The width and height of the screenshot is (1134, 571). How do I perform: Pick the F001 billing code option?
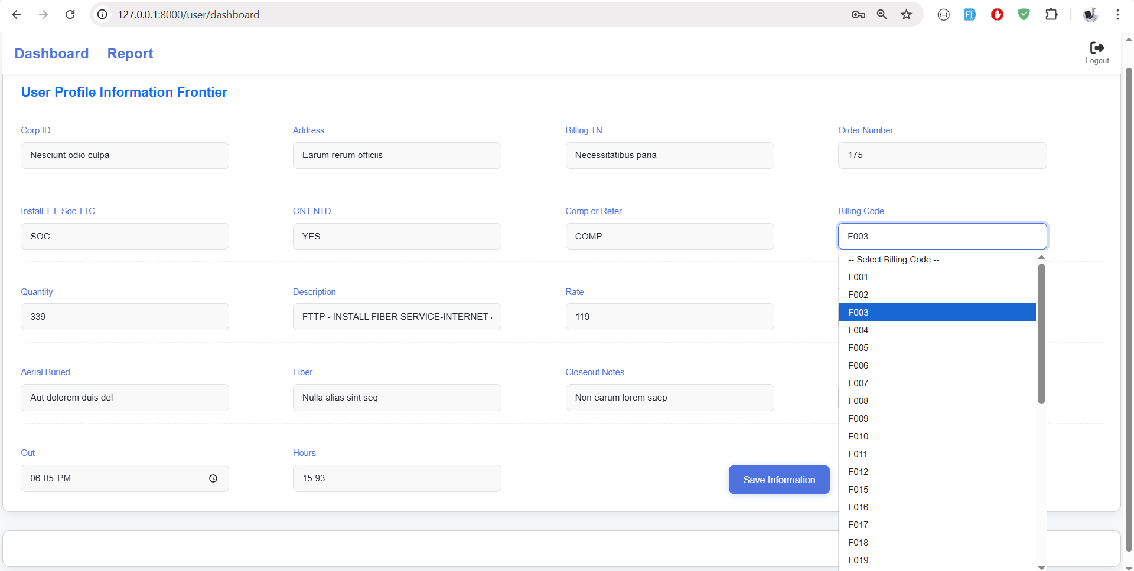pyautogui.click(x=858, y=277)
